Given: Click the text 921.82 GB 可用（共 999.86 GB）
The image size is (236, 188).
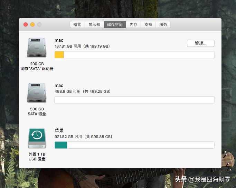Looking at the screenshot, I should pos(84,137).
